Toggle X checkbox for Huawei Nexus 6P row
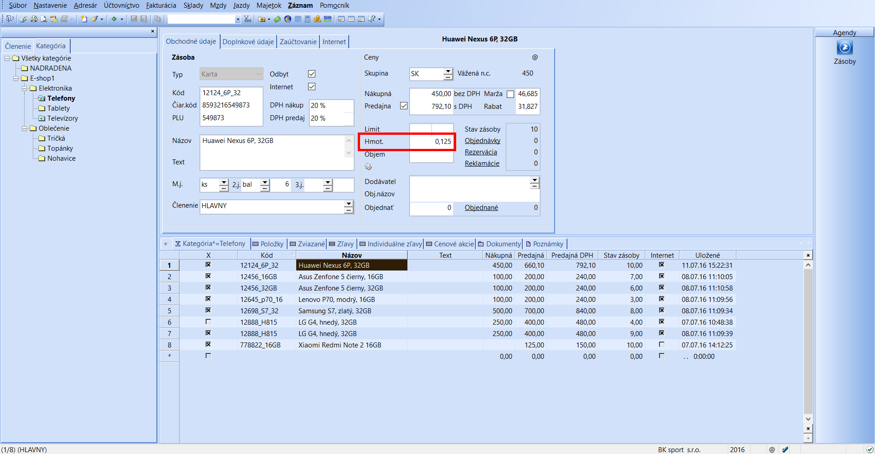The image size is (875, 454). [x=208, y=265]
